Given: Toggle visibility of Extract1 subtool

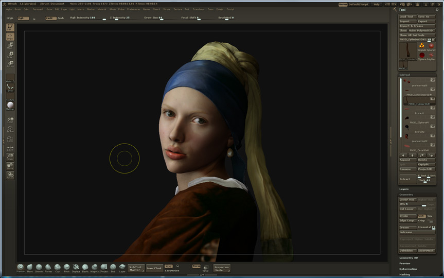Looking at the screenshot, I should coord(433,108).
